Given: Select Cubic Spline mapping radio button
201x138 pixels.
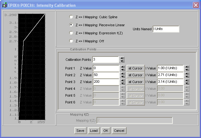Looking at the screenshot, I should click(71, 17).
